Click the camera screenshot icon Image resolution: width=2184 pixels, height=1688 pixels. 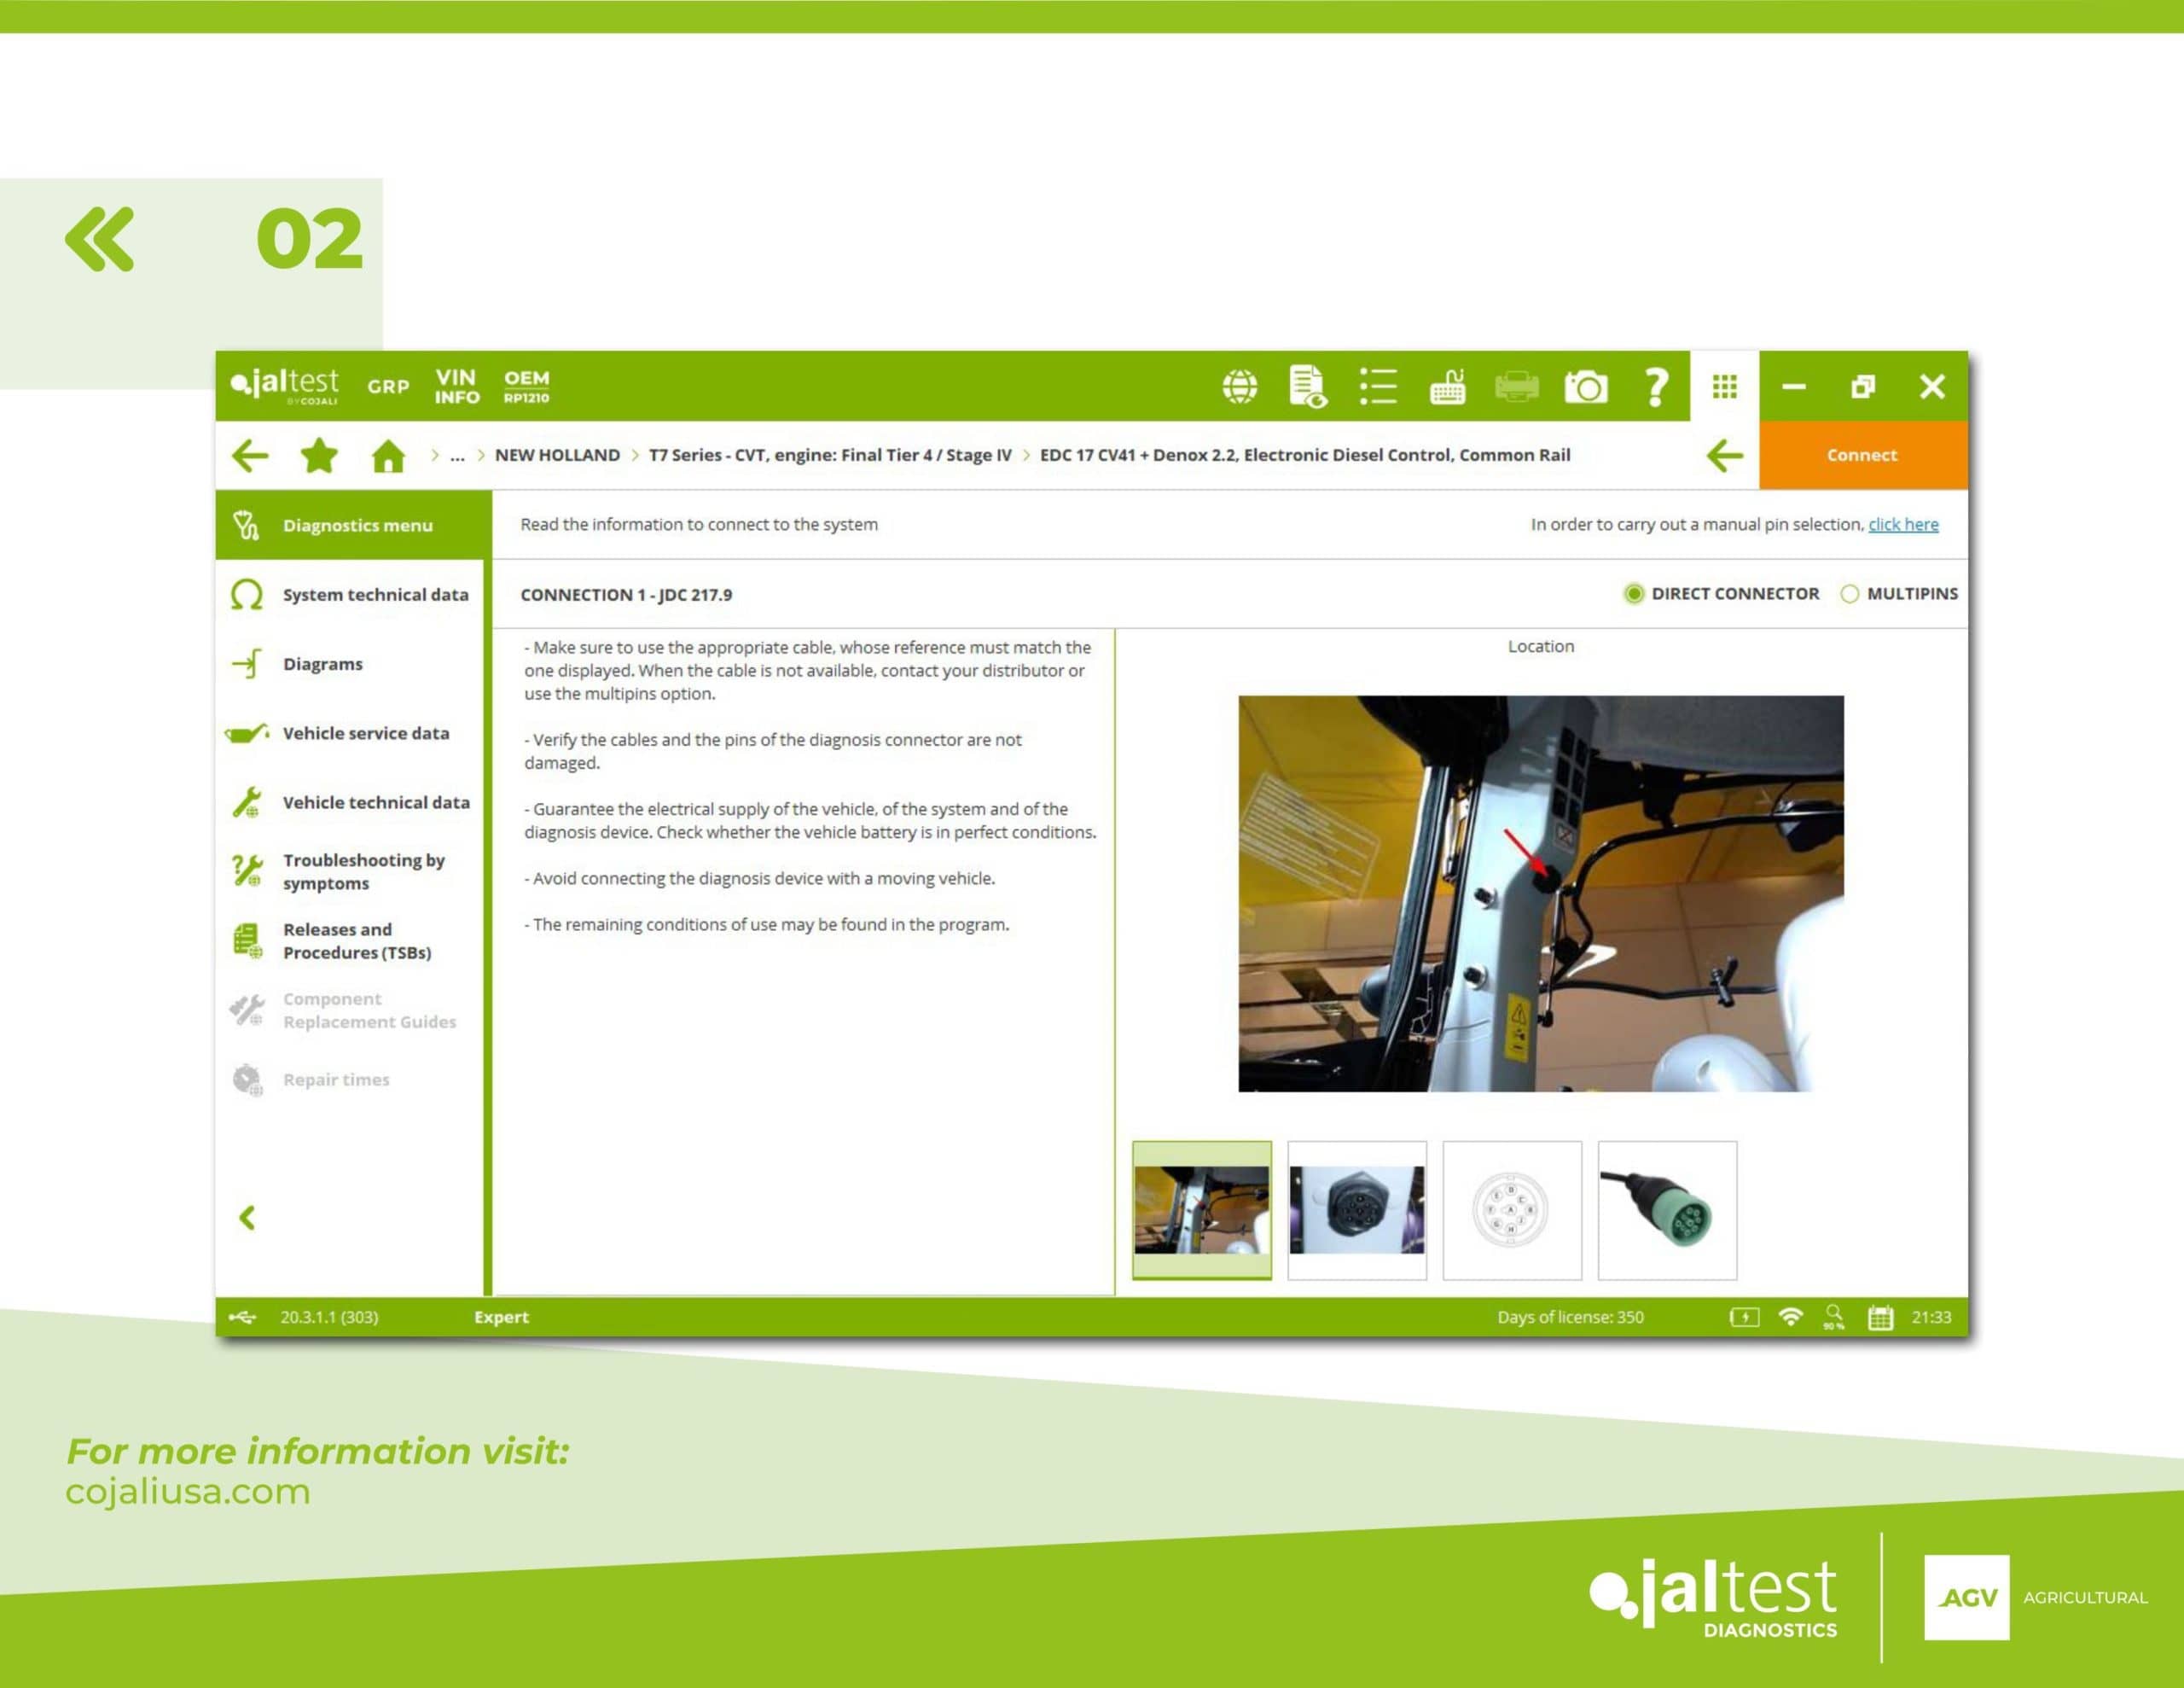[1585, 387]
